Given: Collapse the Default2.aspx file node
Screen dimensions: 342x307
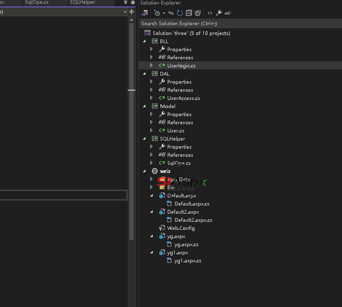Looking at the screenshot, I should (x=152, y=212).
